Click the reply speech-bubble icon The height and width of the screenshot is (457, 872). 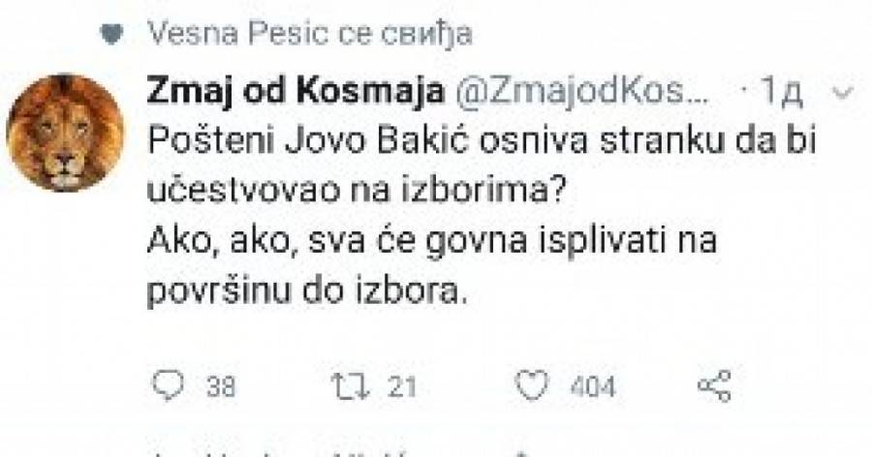click(x=169, y=386)
